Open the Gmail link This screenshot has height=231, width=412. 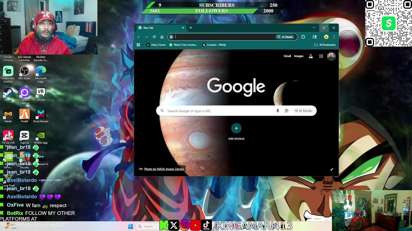click(287, 56)
